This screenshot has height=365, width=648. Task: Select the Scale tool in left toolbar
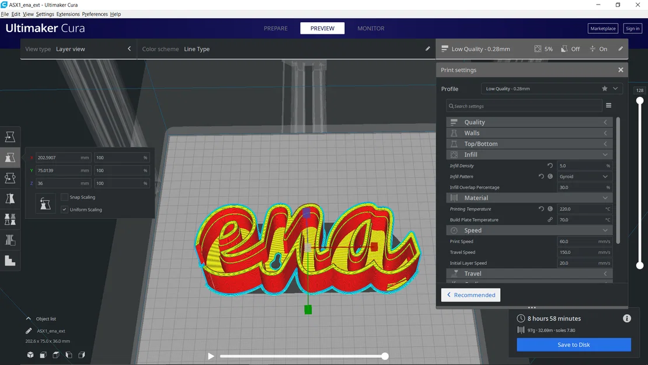(10, 158)
